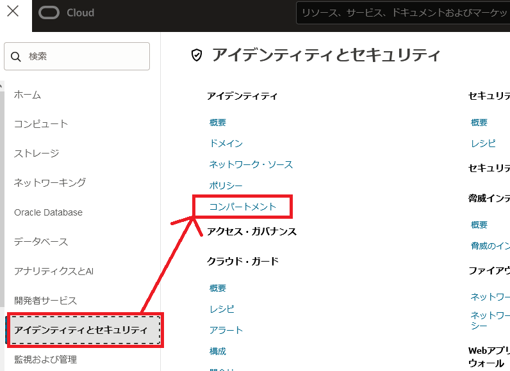The image size is (510, 371).
Task: Open アナリティクスとAI in the side menu
Action: [54, 271]
